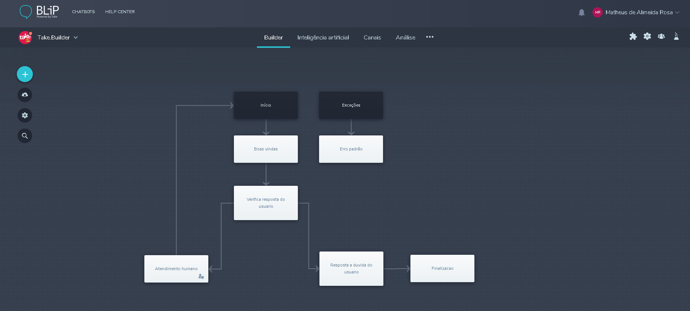Switch to the Builder tab

[x=273, y=38]
